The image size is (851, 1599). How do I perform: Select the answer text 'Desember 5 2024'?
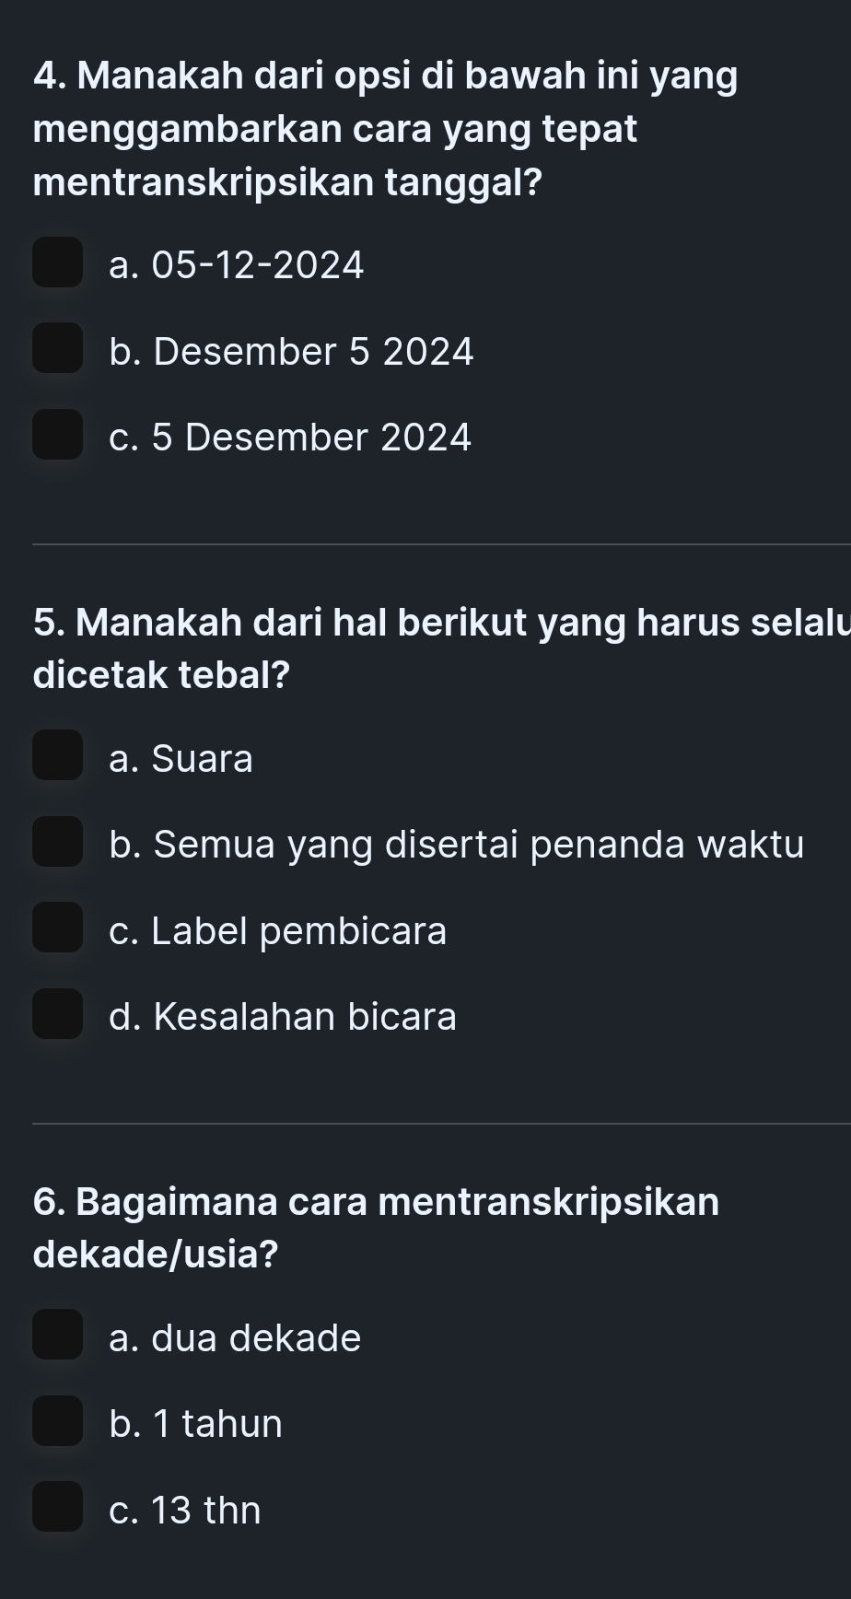291,351
